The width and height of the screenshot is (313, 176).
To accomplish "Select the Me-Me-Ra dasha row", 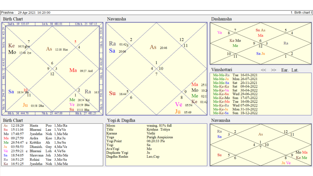I will (235, 75).
